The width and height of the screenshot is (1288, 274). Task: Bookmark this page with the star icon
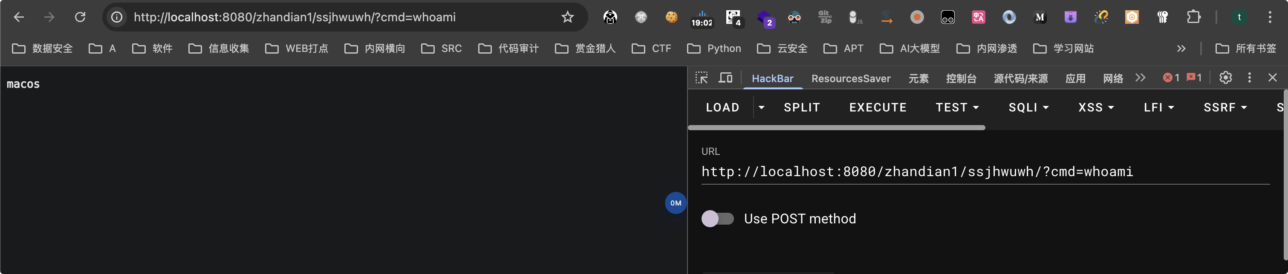pyautogui.click(x=568, y=17)
